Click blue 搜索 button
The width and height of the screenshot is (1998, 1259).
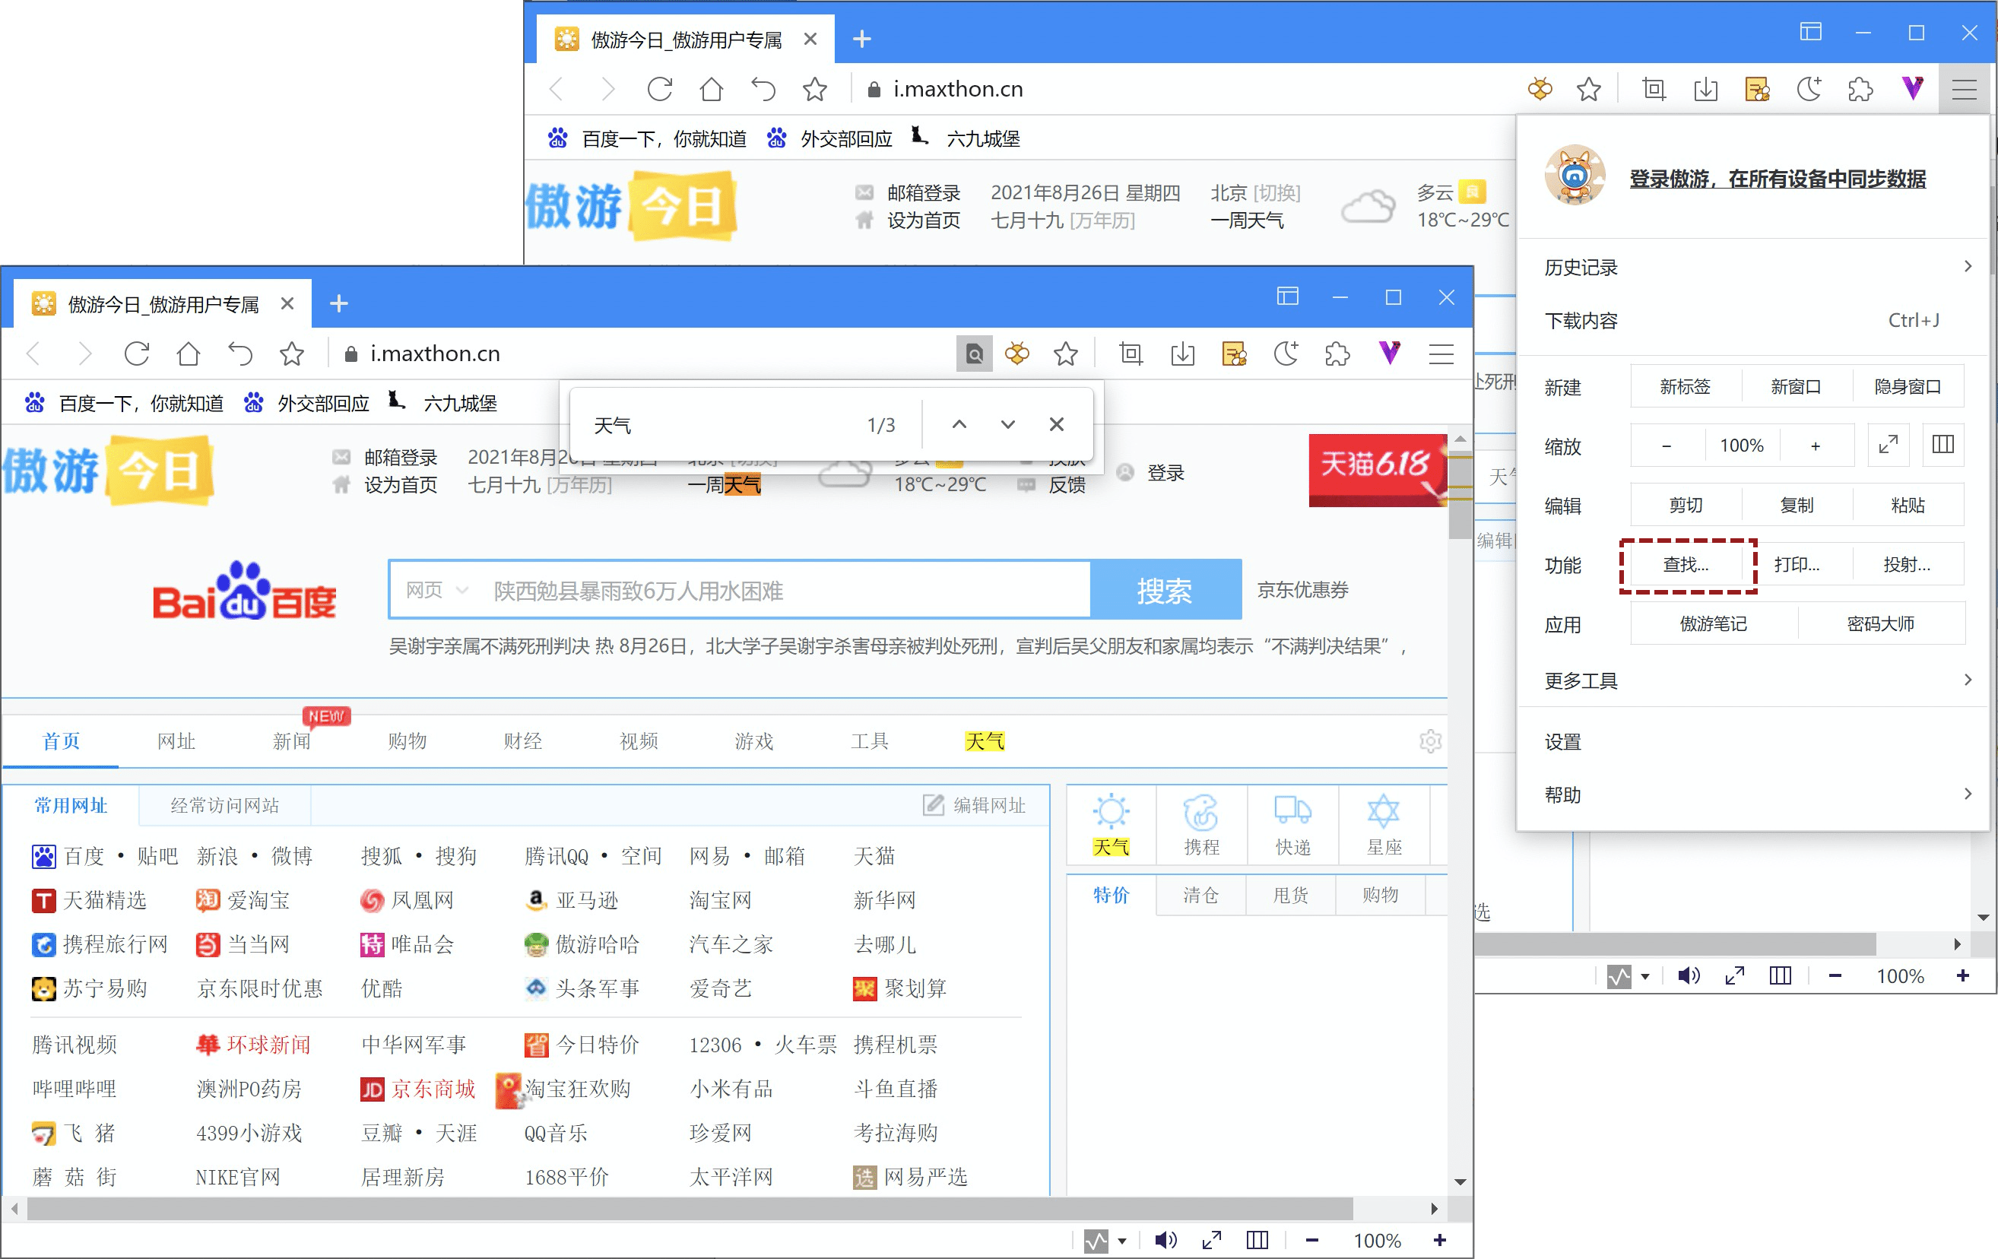[1165, 590]
